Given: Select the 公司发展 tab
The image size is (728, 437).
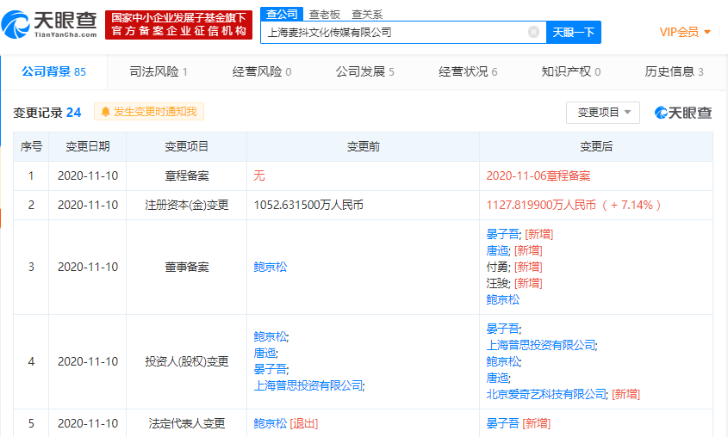Looking at the screenshot, I should [x=364, y=71].
